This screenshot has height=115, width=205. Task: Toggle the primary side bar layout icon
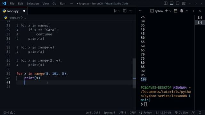click(166, 4)
